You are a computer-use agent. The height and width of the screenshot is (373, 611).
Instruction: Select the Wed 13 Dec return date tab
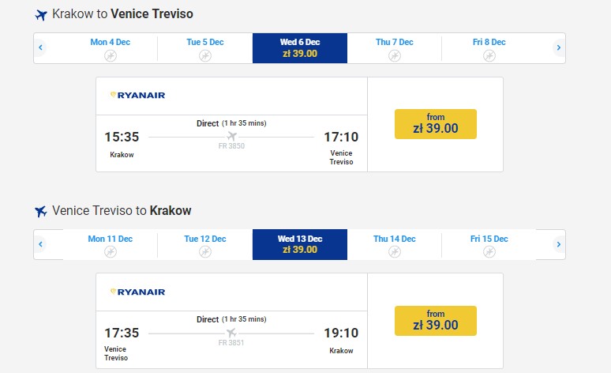[x=300, y=244]
